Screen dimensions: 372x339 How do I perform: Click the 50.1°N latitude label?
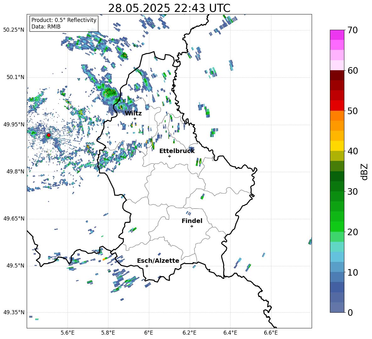pos(15,77)
